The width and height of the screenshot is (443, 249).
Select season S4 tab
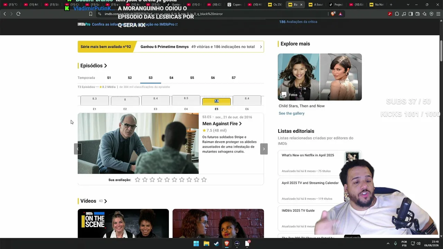(171, 78)
